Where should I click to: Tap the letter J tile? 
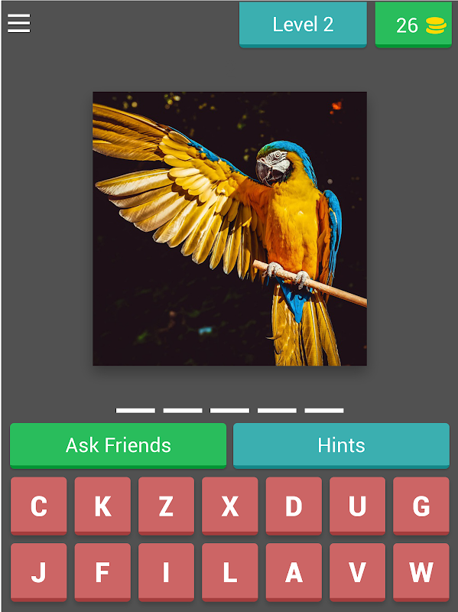point(39,572)
